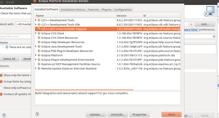Click the C/C++ Development Tools feature icon
This screenshot has height=118, width=219.
point(39,20)
